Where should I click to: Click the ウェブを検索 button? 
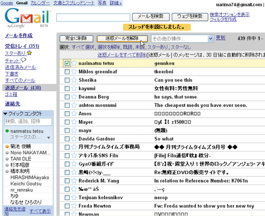[190, 17]
